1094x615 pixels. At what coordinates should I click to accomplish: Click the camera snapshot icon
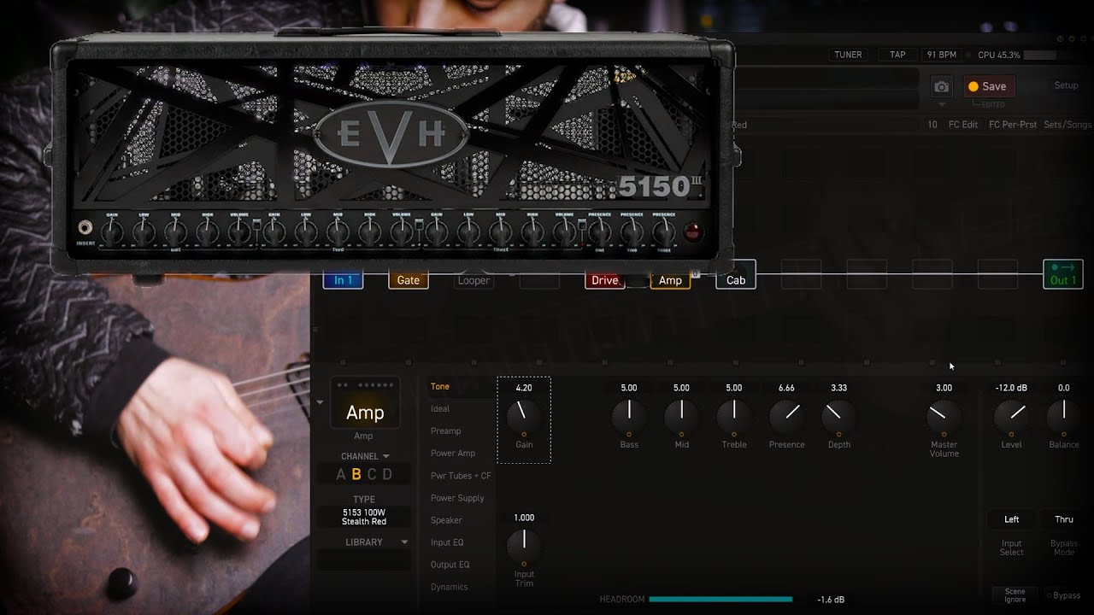(941, 86)
